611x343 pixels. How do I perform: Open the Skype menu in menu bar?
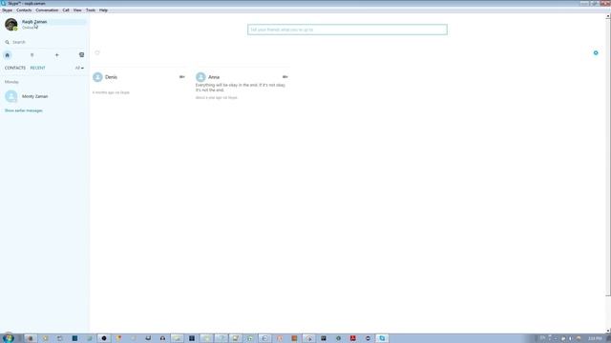[7, 10]
